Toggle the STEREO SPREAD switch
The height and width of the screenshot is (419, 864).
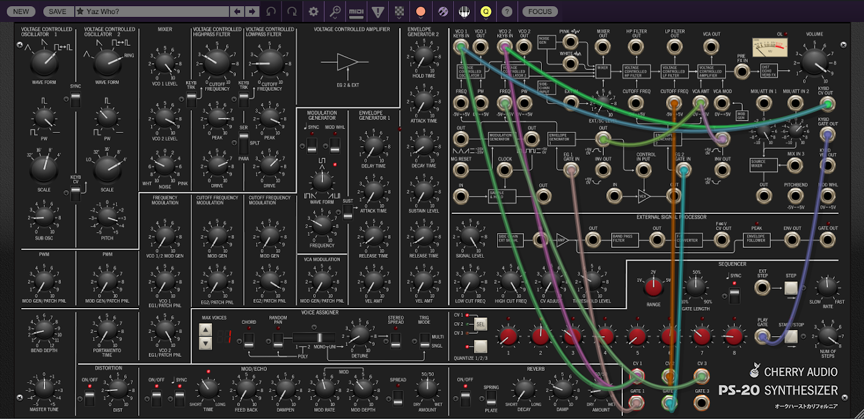(395, 341)
